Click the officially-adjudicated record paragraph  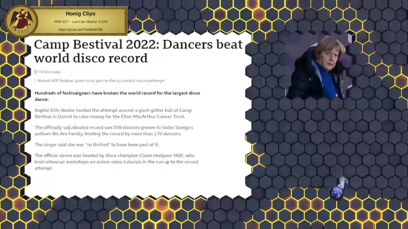pyautogui.click(x=114, y=130)
